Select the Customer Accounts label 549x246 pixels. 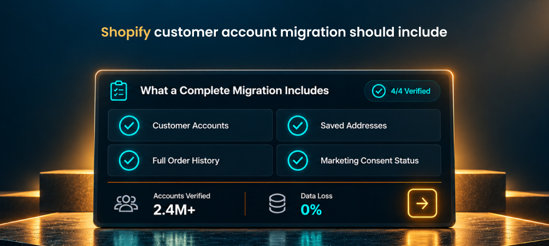(191, 125)
